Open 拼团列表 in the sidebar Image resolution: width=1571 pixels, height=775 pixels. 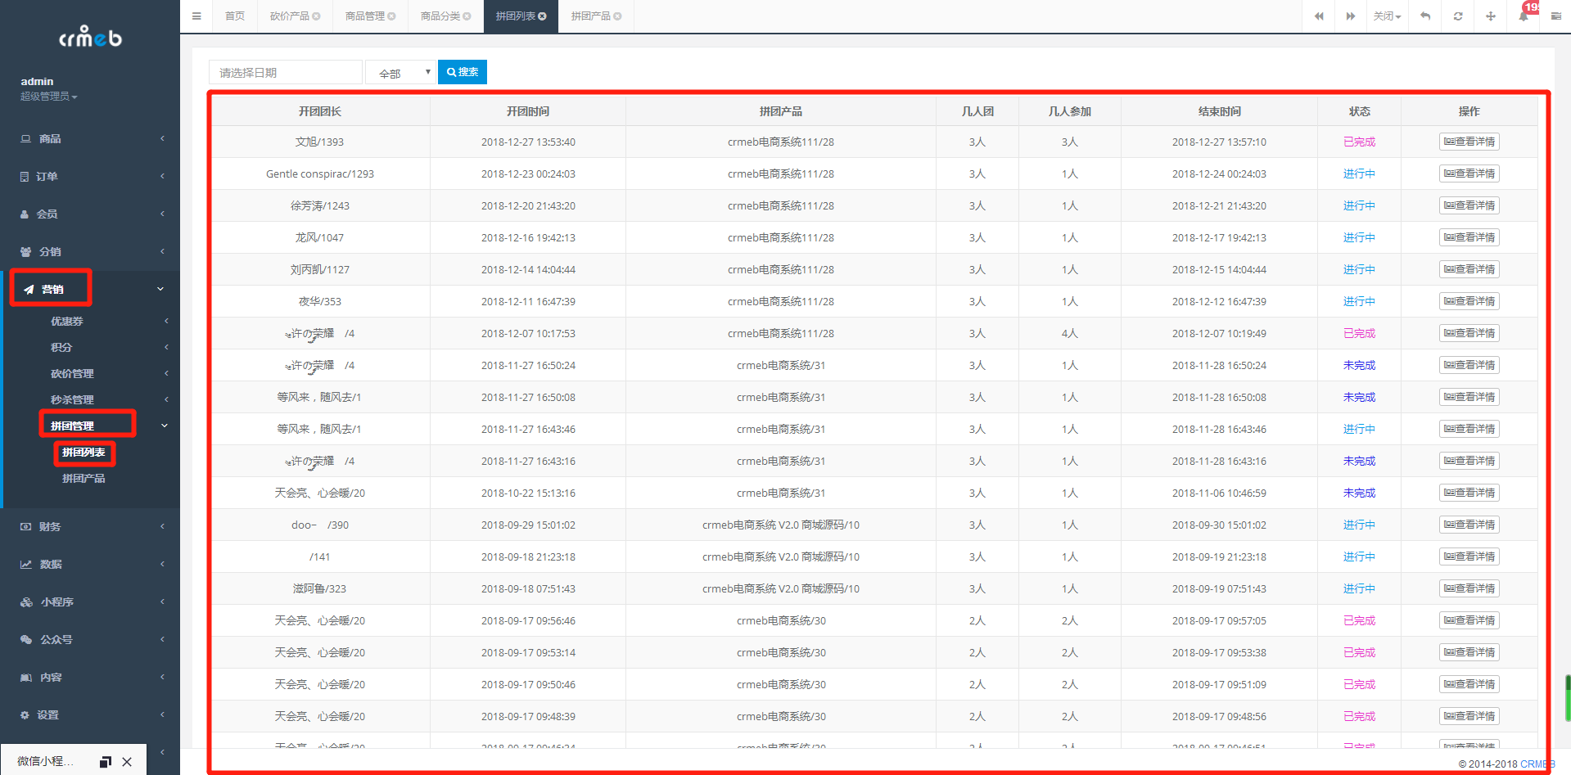click(x=84, y=453)
